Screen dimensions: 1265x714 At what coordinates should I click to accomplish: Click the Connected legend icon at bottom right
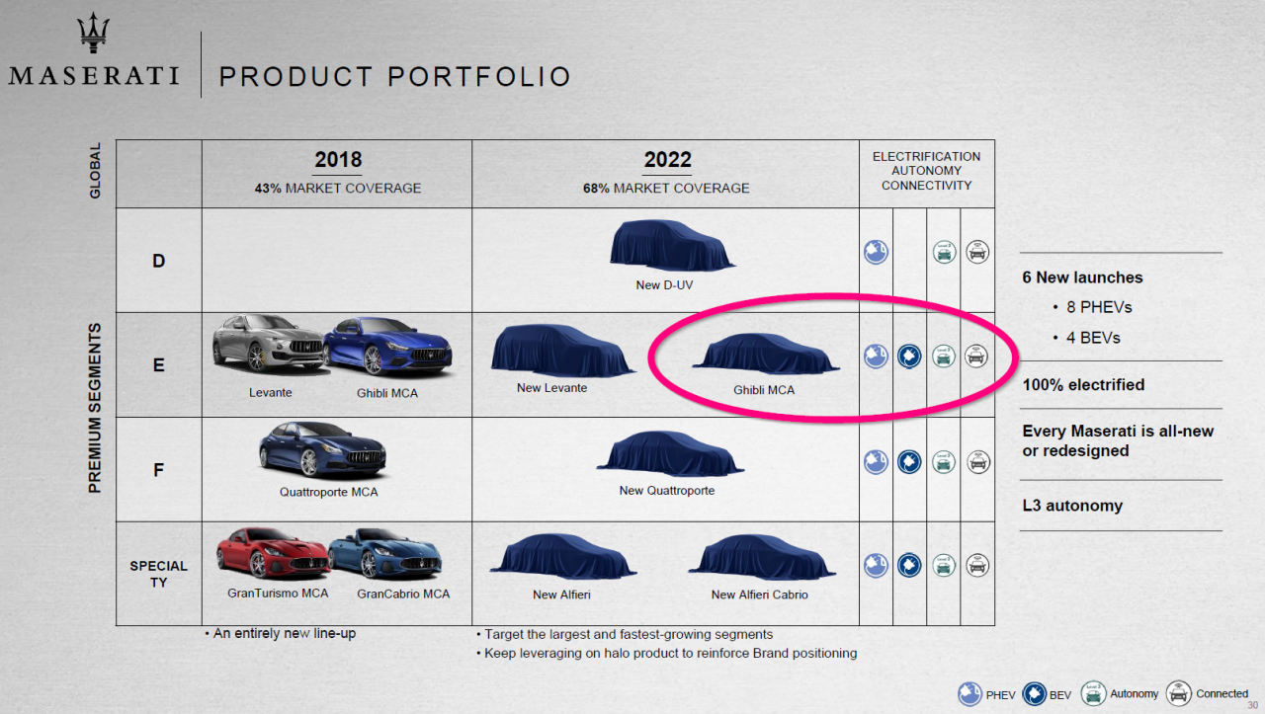pyautogui.click(x=1179, y=693)
